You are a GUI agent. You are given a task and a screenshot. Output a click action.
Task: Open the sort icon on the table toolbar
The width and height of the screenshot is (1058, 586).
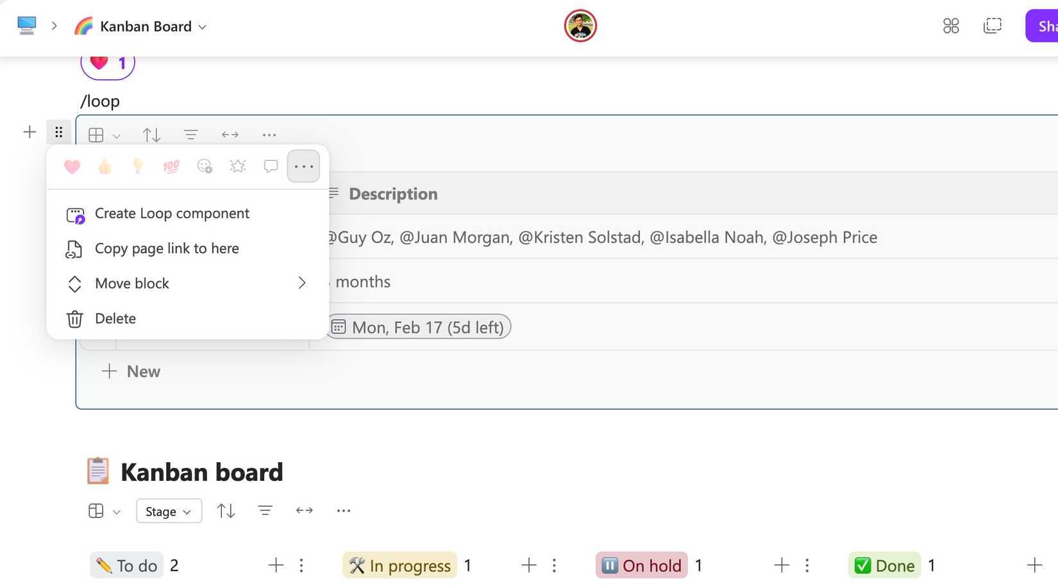tap(151, 135)
